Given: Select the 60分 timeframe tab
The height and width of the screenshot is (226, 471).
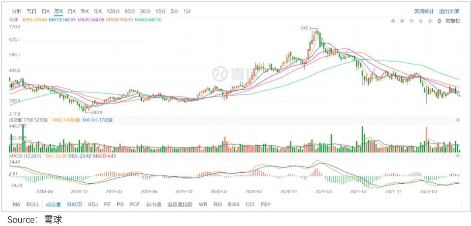Looking at the screenshot, I should click(130, 11).
